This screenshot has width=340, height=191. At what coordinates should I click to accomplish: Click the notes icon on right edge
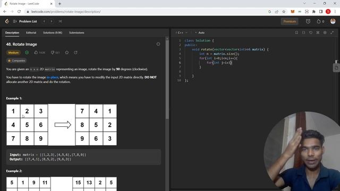(336, 68)
